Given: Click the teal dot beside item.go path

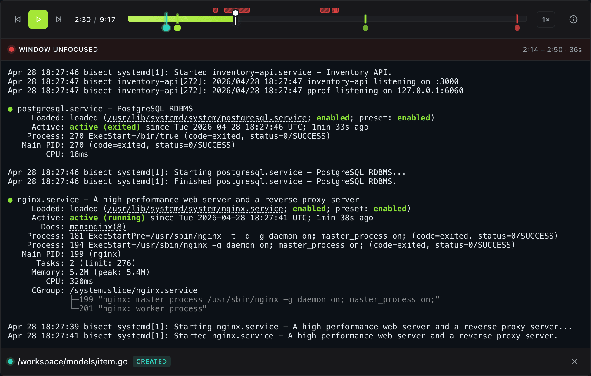Looking at the screenshot, I should (10, 361).
